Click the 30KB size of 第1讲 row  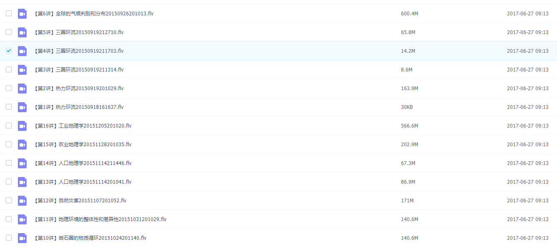(407, 107)
